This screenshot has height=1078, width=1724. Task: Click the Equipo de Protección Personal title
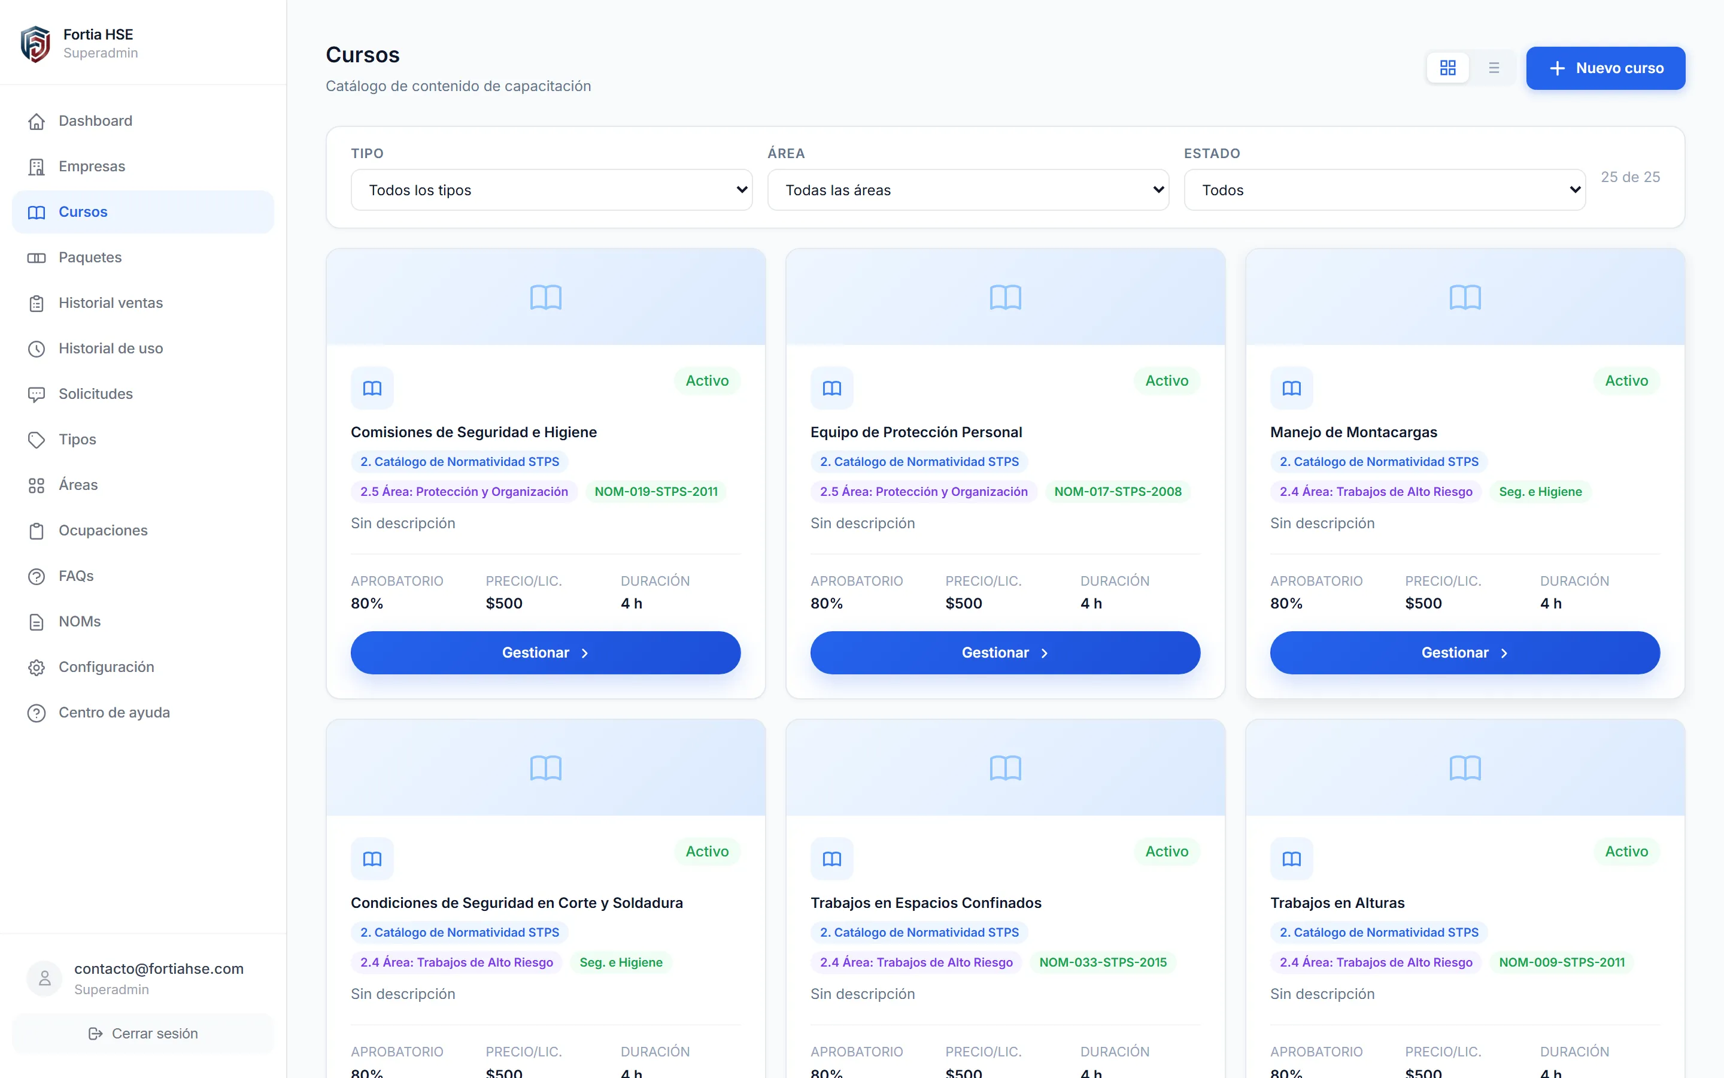(x=916, y=433)
